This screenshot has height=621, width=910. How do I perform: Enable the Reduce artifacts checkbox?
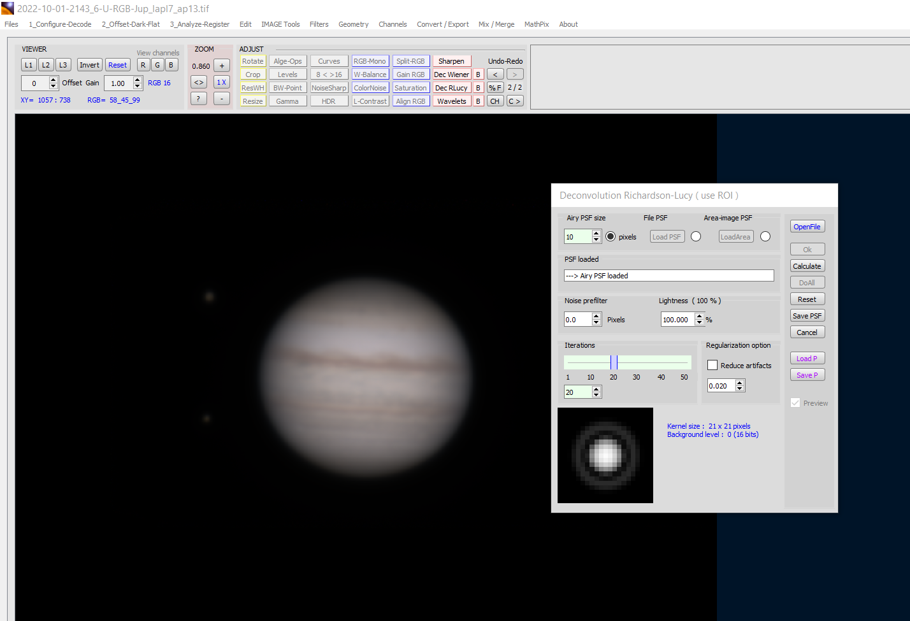pyautogui.click(x=712, y=365)
